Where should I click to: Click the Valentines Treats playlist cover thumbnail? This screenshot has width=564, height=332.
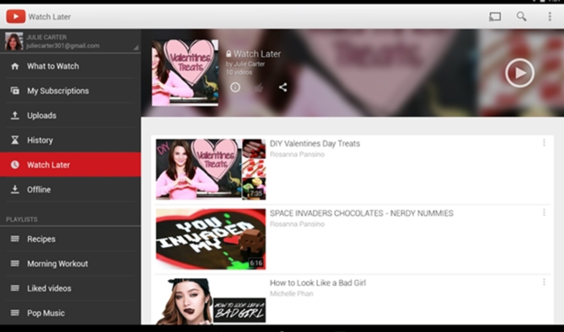[185, 73]
